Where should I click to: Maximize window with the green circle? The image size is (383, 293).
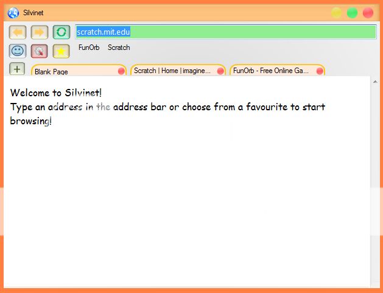352,13
